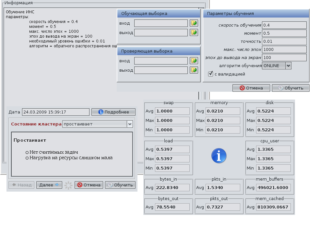This screenshot has width=332, height=249.
Task: Select the mem_cached Avg value 810309.0667
Action: (273, 207)
